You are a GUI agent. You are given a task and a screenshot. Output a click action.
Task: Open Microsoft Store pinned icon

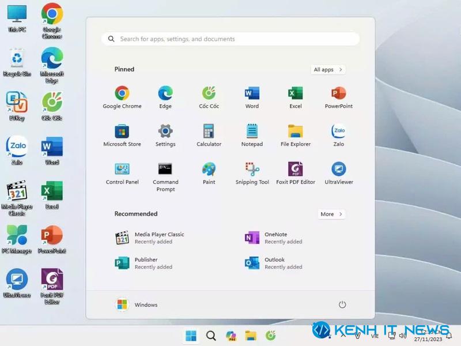pyautogui.click(x=122, y=136)
